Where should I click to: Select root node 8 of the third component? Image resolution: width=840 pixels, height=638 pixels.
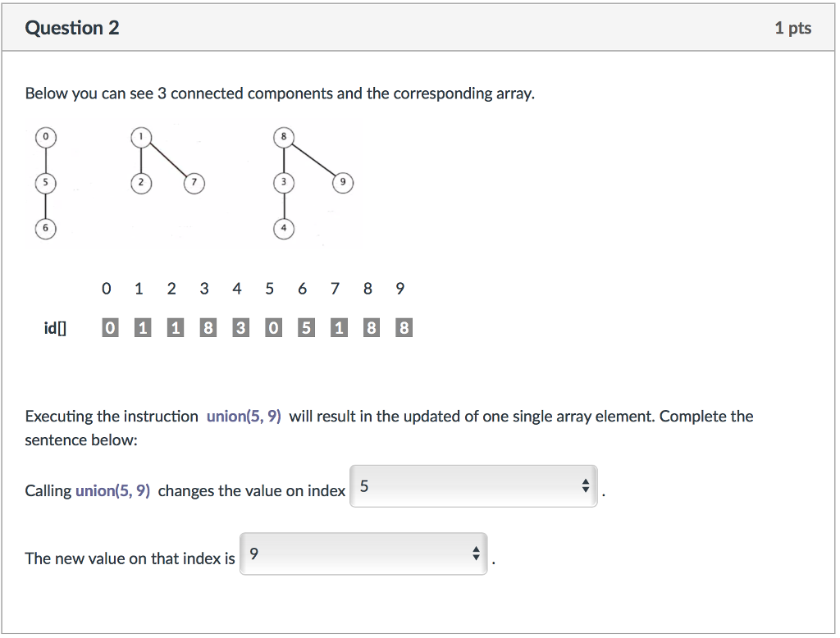click(283, 137)
